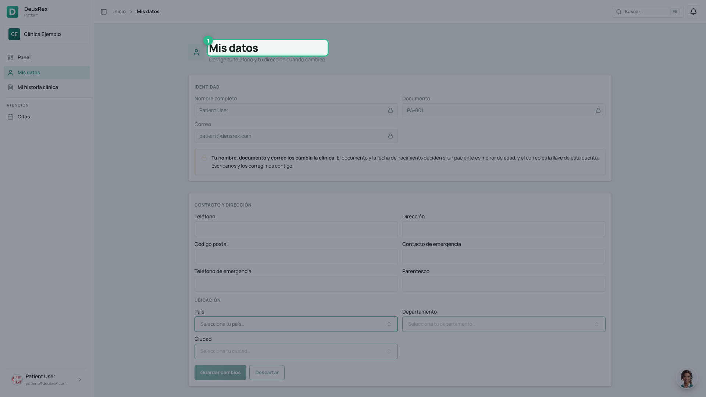The width and height of the screenshot is (706, 397).
Task: Click the Teléfono de emergencia field
Action: point(296,284)
